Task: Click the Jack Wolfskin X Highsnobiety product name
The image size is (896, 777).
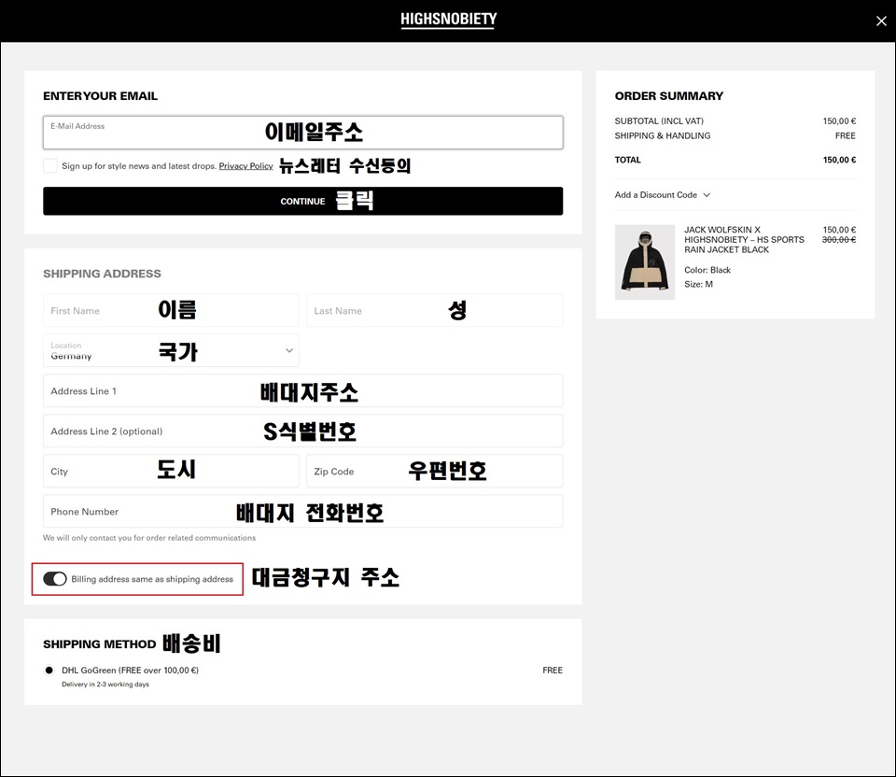Action: pyautogui.click(x=744, y=240)
